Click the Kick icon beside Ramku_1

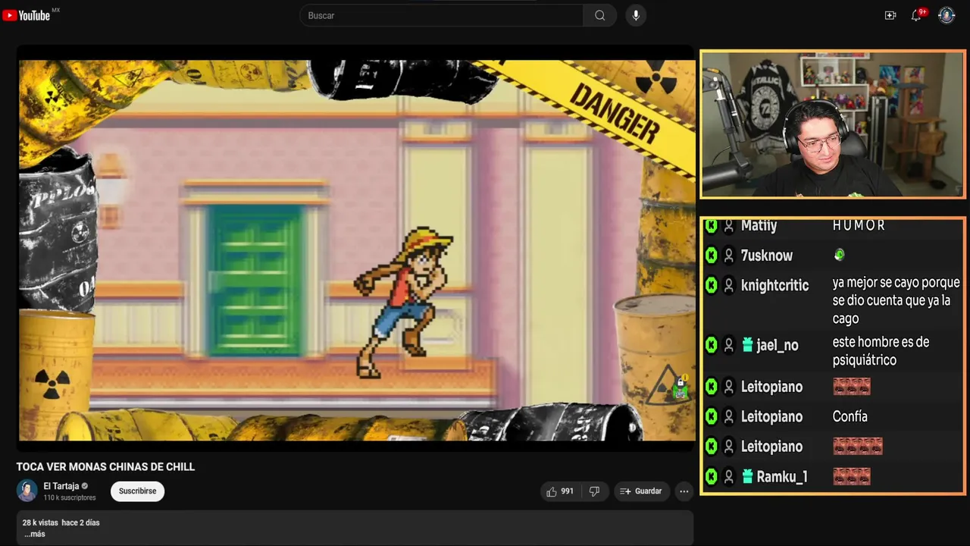[x=711, y=476]
